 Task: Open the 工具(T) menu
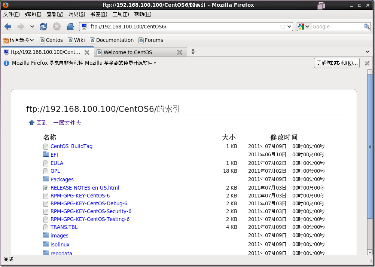point(121,14)
